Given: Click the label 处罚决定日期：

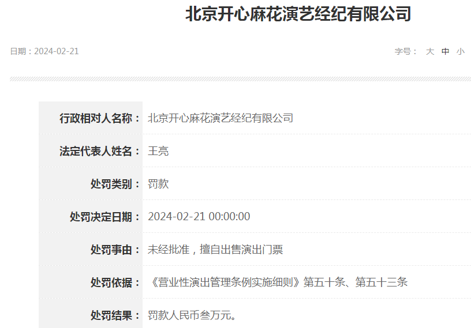Looking at the screenshot, I should (x=105, y=217).
